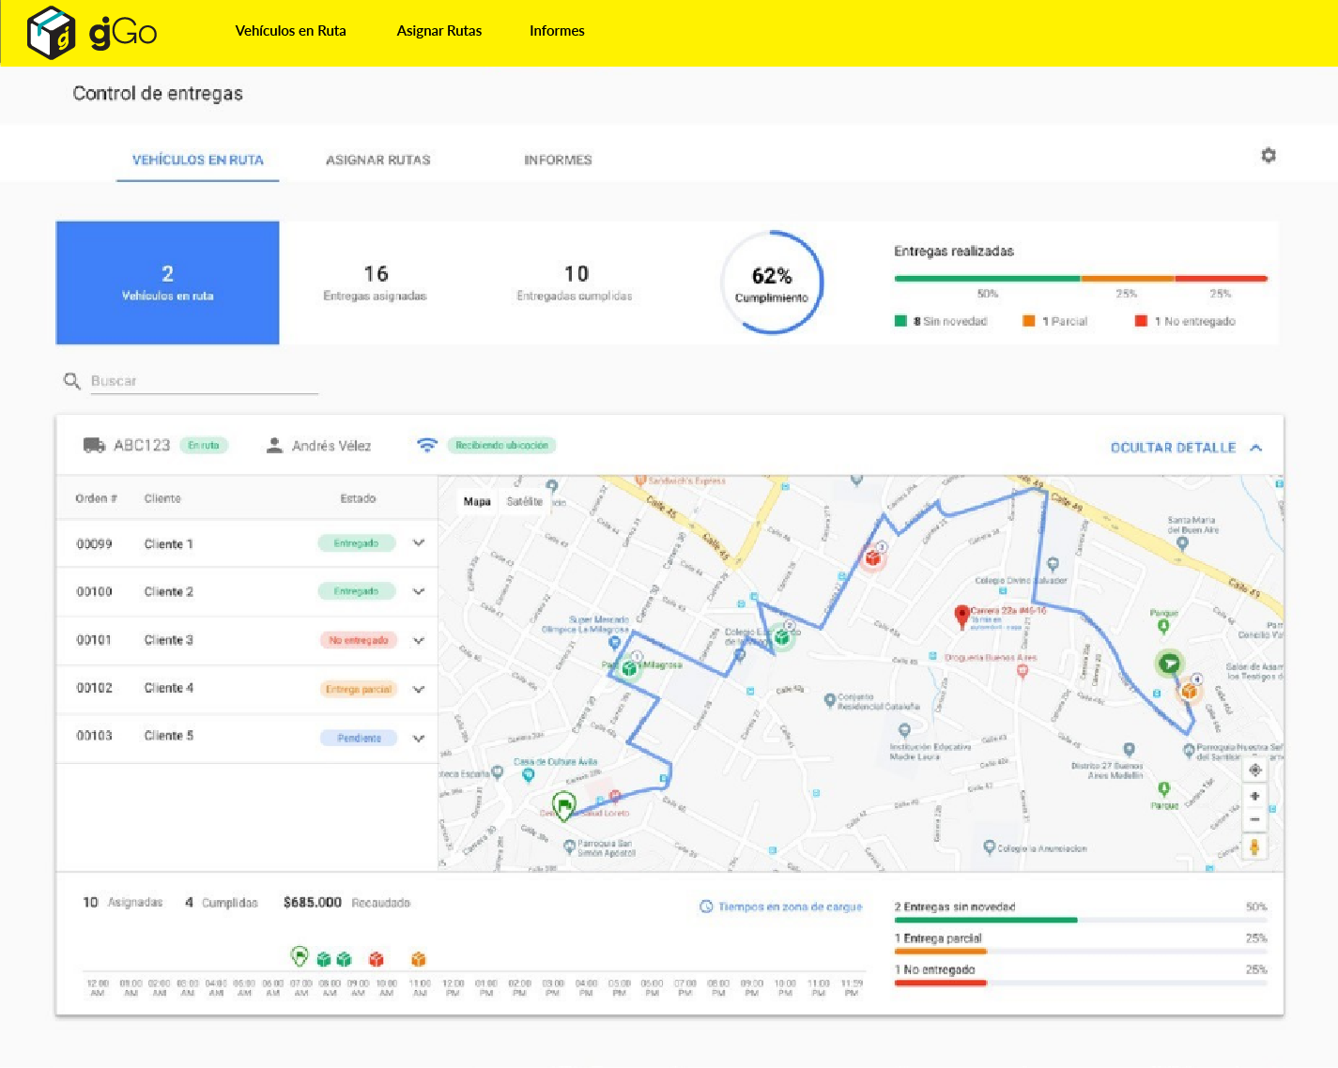Click the red package marker on map
The image size is (1338, 1068).
(872, 558)
